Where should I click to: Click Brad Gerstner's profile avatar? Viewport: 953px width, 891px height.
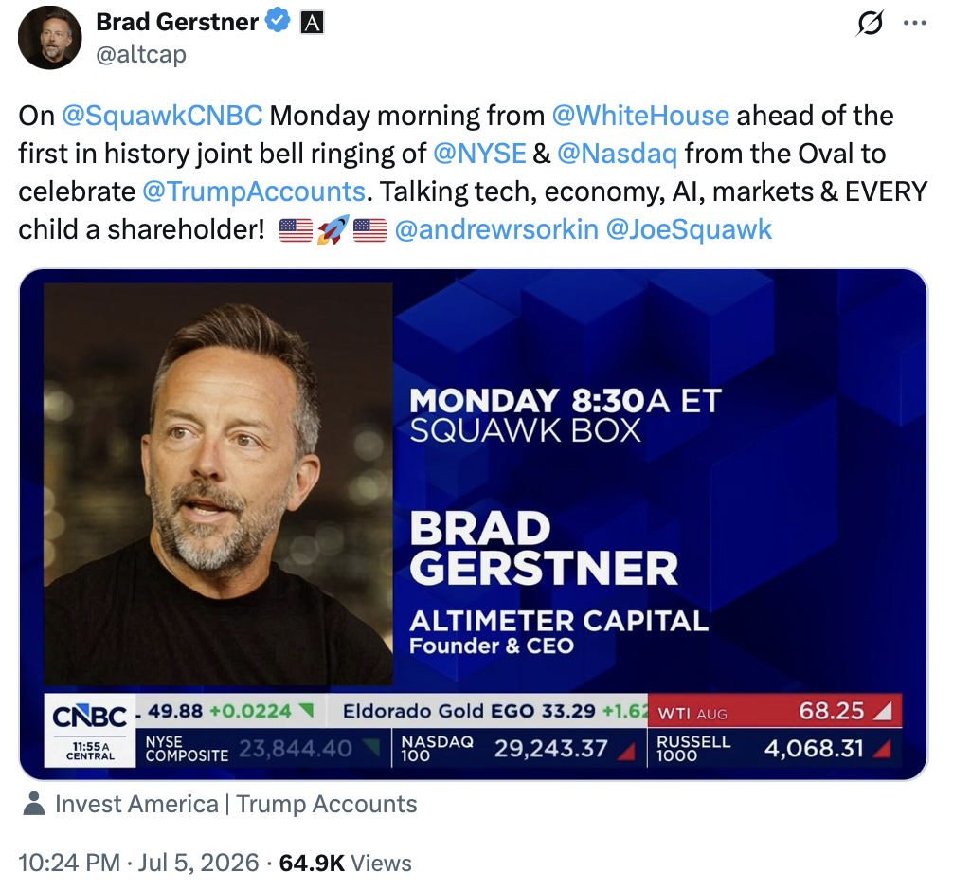pyautogui.click(x=50, y=38)
